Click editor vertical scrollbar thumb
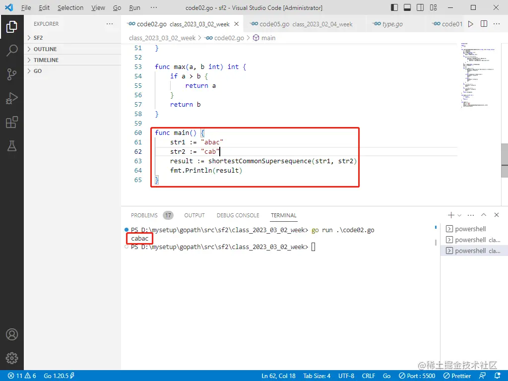Image resolution: width=508 pixels, height=381 pixels. [x=505, y=161]
